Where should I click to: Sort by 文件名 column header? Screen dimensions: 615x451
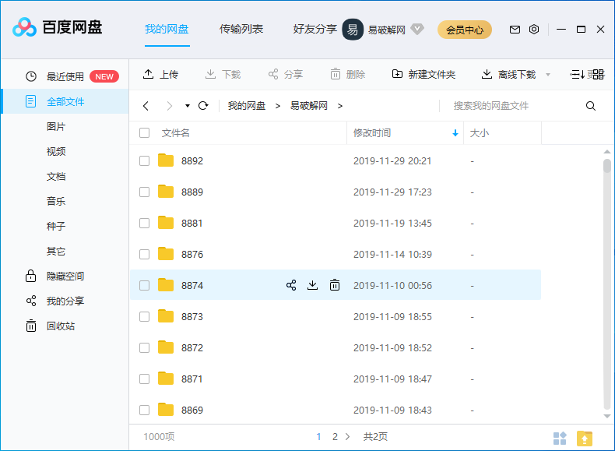point(176,133)
